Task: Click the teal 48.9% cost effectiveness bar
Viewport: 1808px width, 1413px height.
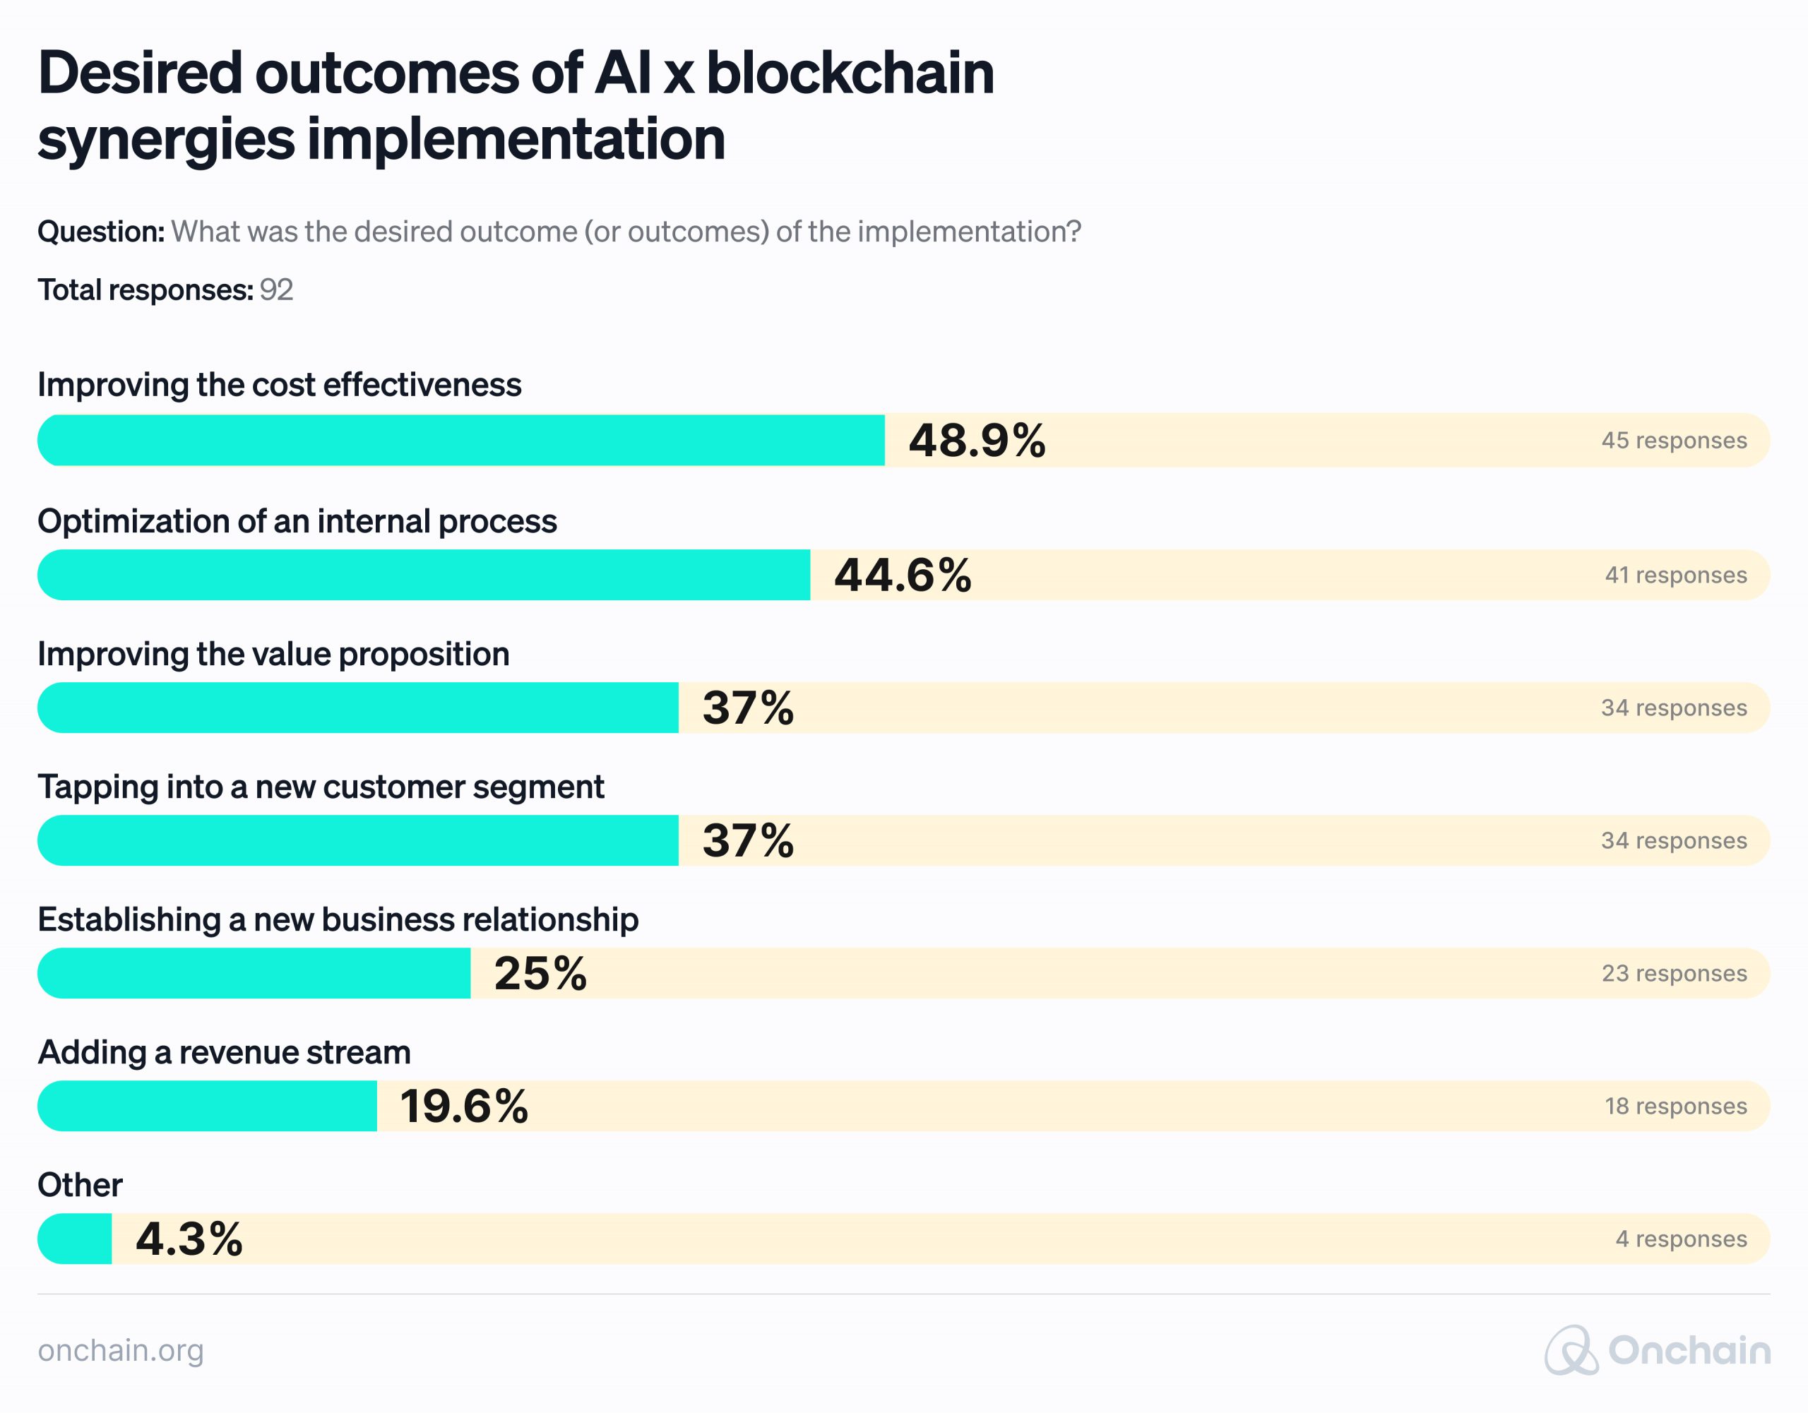Action: 460,441
